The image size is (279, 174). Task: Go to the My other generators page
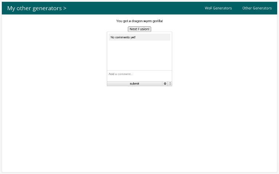(x=37, y=8)
